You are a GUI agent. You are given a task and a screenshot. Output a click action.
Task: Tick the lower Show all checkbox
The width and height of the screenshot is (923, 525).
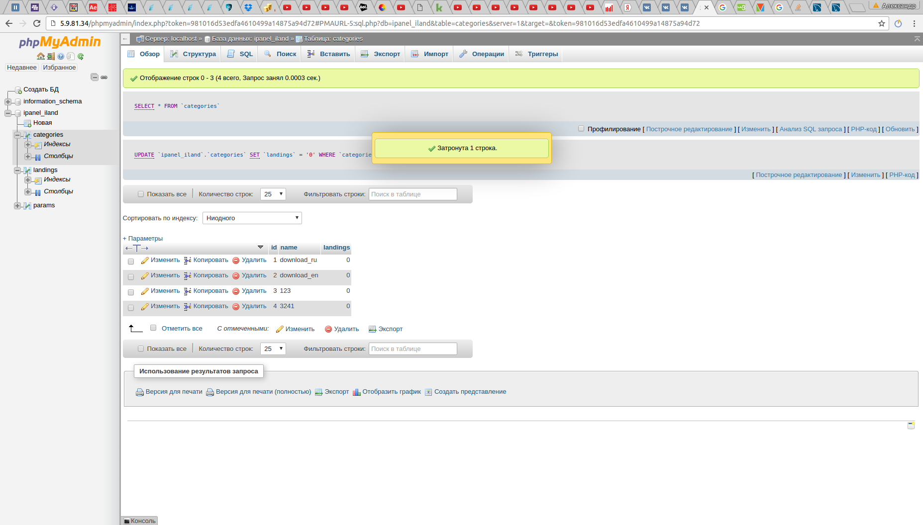(x=141, y=349)
